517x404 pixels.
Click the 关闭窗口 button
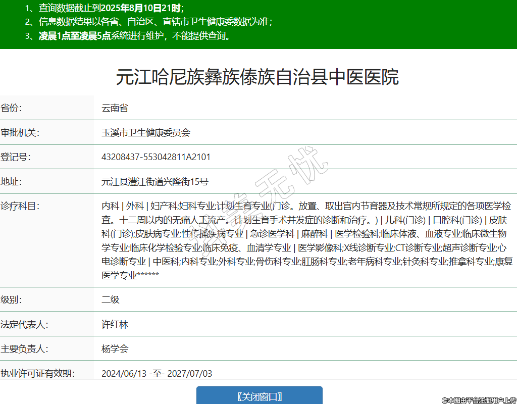click(259, 396)
